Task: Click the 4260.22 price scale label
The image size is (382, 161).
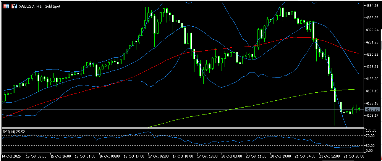Action: tap(372, 54)
